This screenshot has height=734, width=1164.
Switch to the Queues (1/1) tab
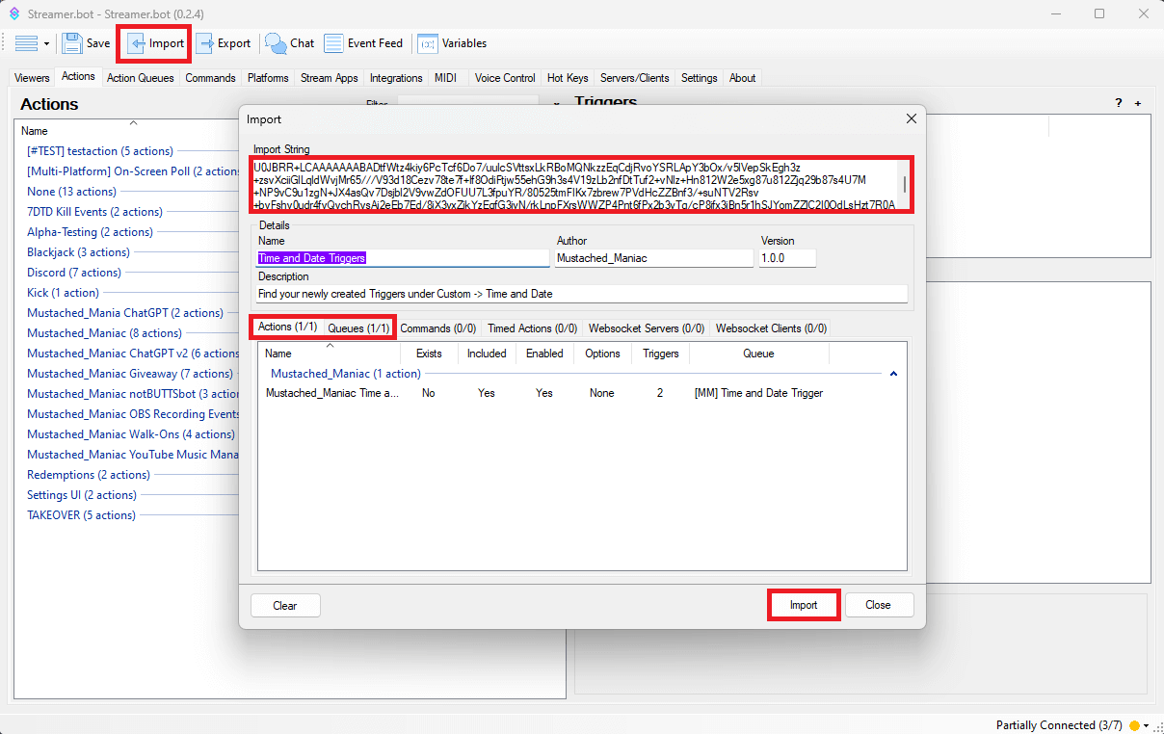tap(358, 328)
